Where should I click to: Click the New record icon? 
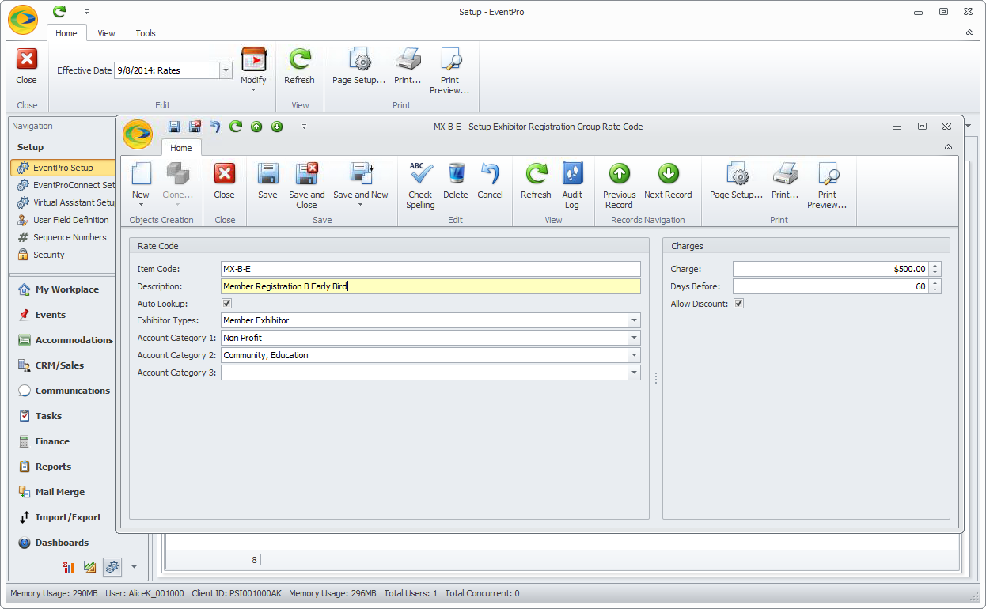tap(141, 174)
